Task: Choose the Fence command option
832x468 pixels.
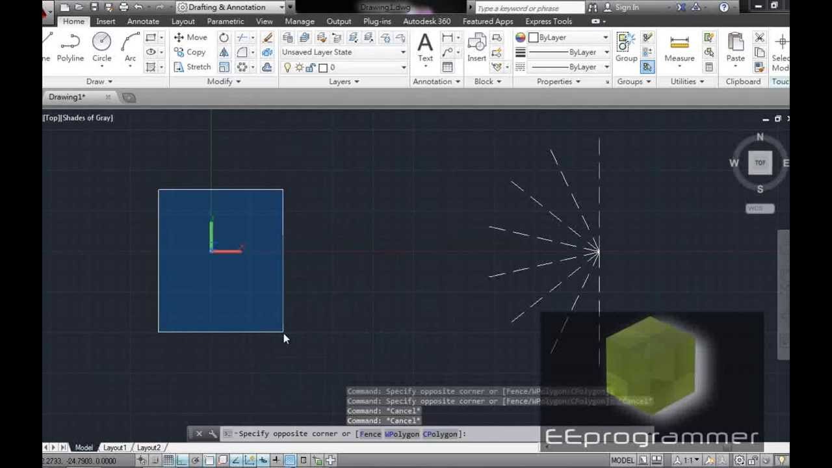Action: click(x=370, y=434)
